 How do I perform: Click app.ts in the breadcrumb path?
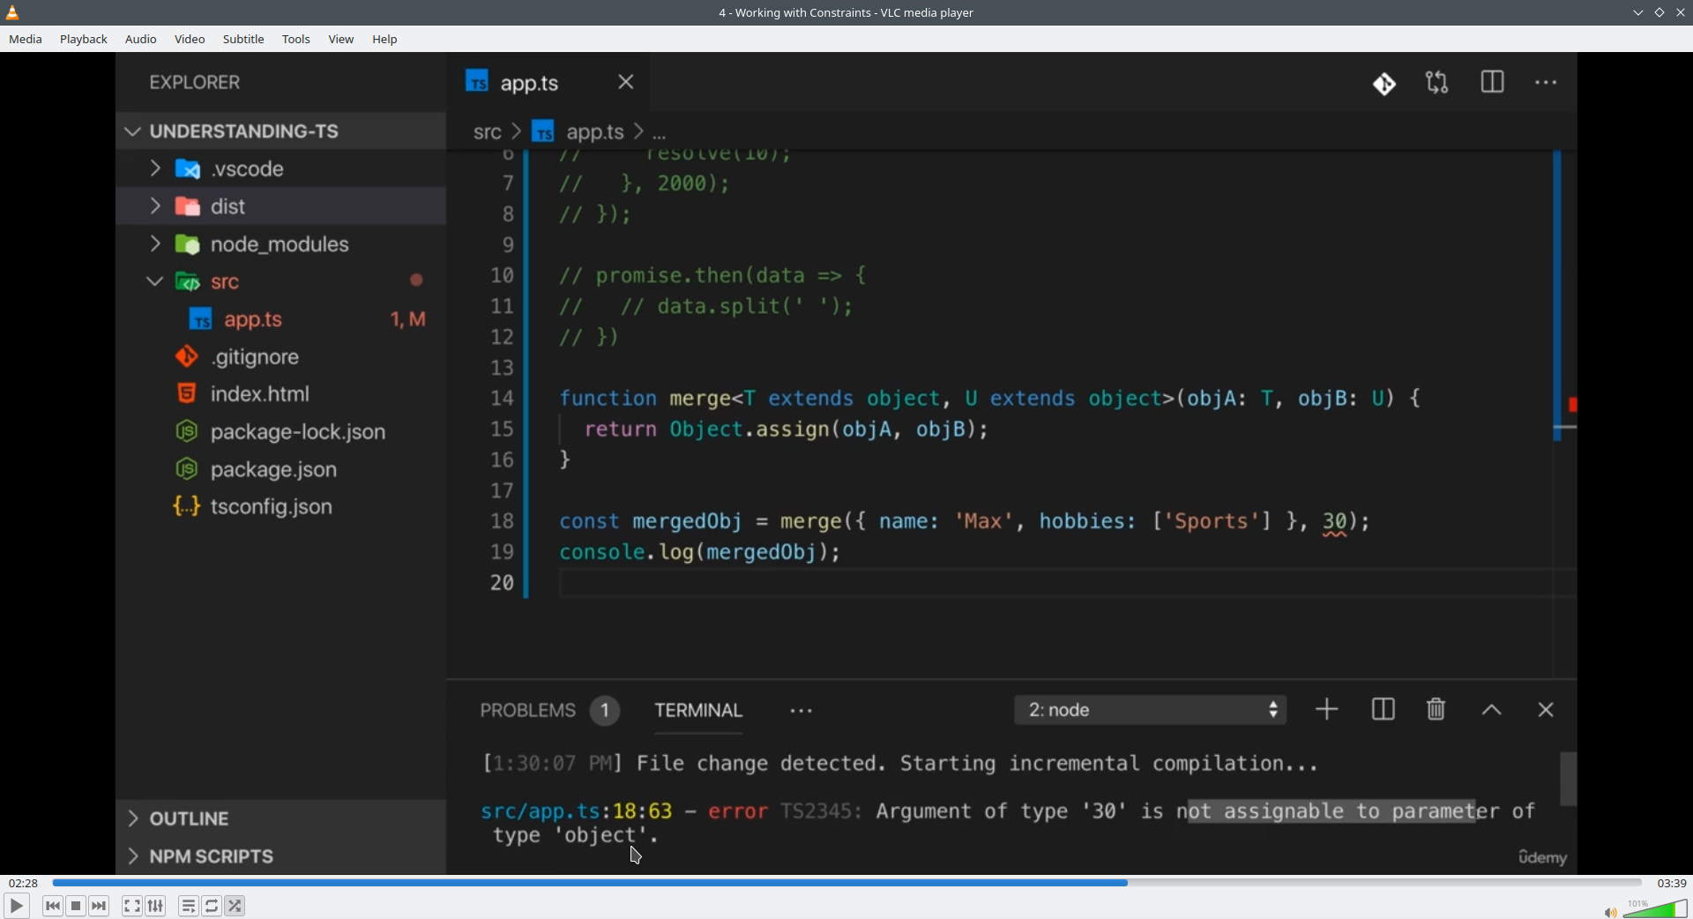594,132
